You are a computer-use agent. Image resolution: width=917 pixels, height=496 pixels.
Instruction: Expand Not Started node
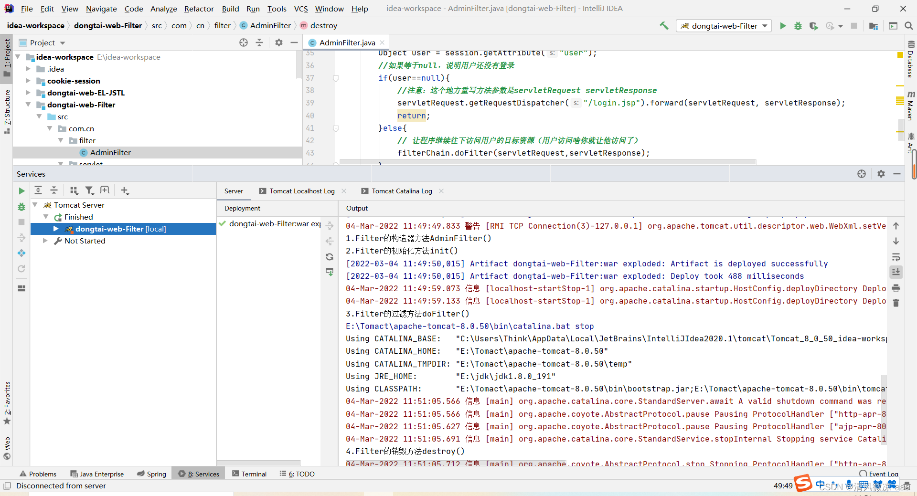pos(45,241)
